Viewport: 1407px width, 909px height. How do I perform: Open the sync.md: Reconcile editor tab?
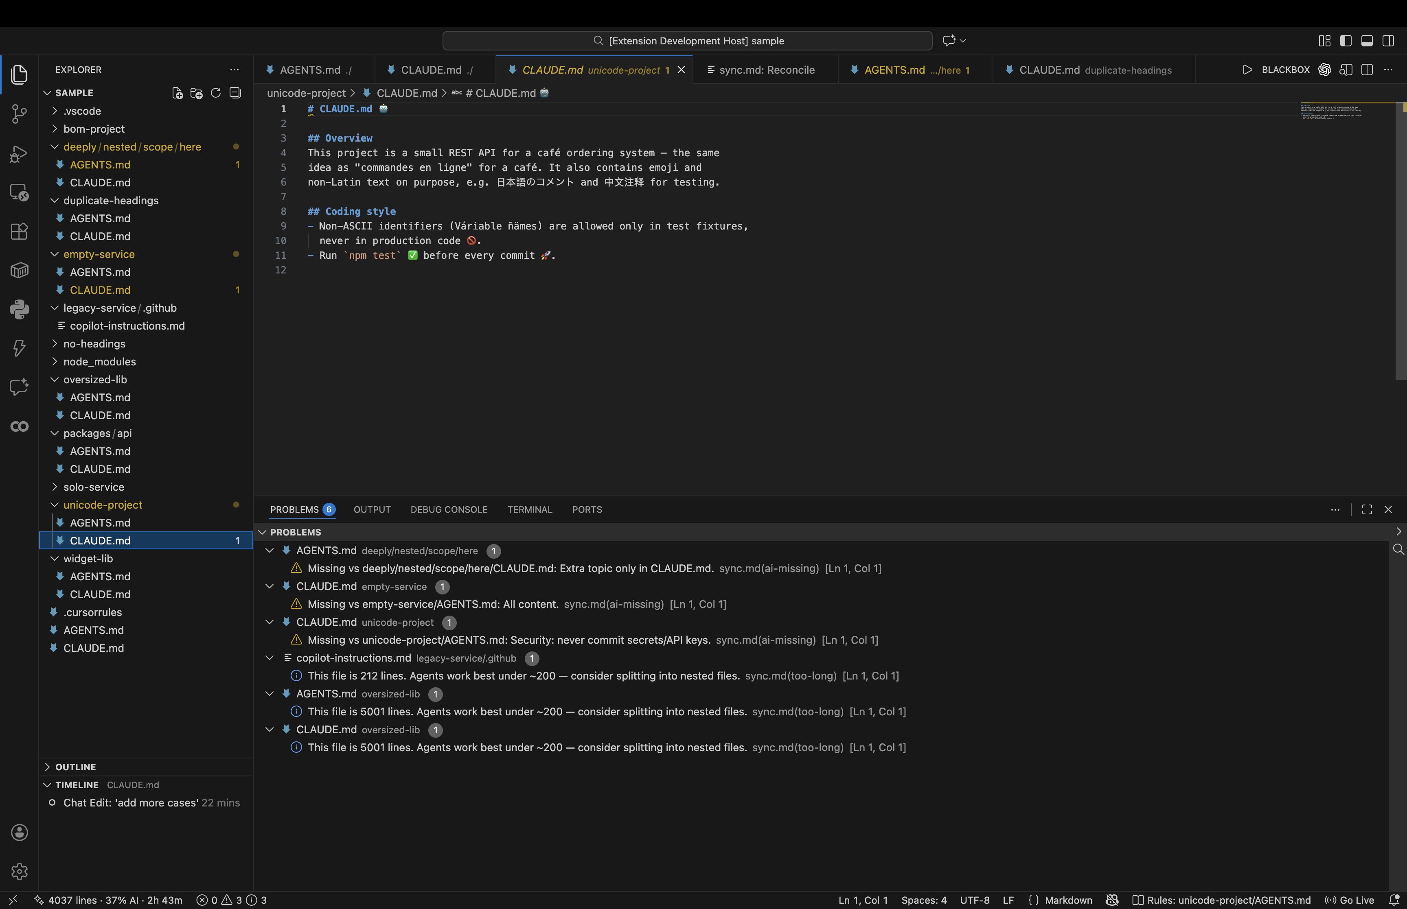pyautogui.click(x=765, y=70)
